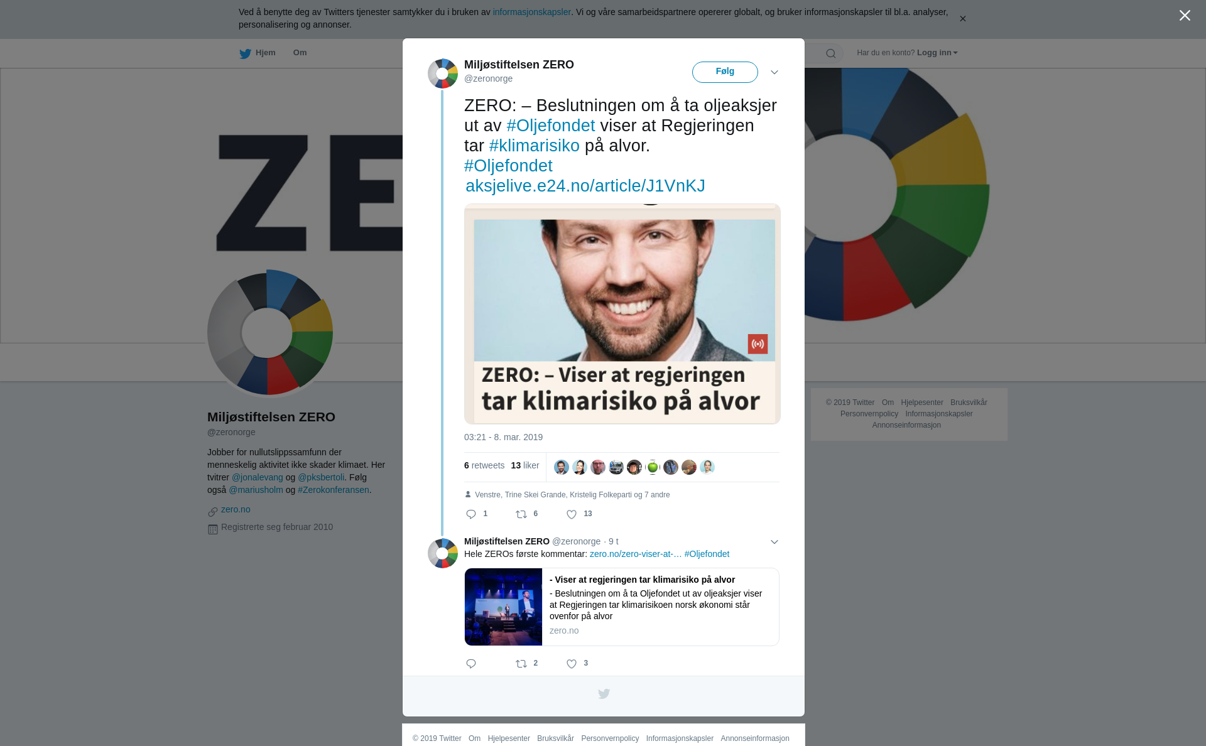This screenshot has height=746, width=1206.
Task: Retweet the main tweet with 6 retweets
Action: pos(521,514)
